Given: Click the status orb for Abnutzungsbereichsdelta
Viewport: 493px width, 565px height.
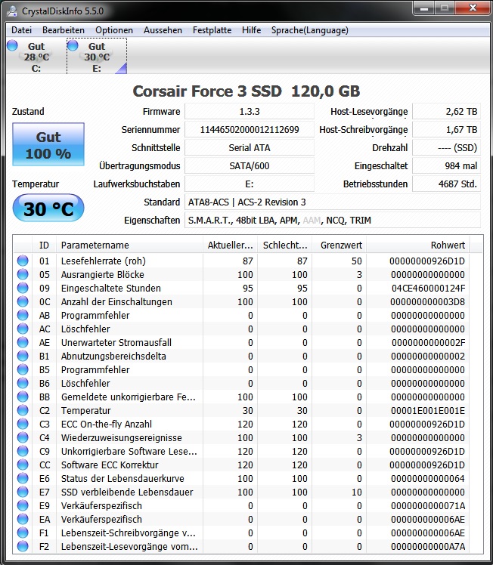Looking at the screenshot, I should (23, 356).
